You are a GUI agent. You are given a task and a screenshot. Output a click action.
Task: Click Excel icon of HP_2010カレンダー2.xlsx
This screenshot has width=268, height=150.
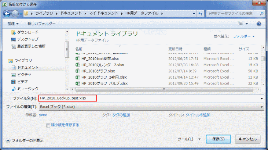tap(78, 65)
